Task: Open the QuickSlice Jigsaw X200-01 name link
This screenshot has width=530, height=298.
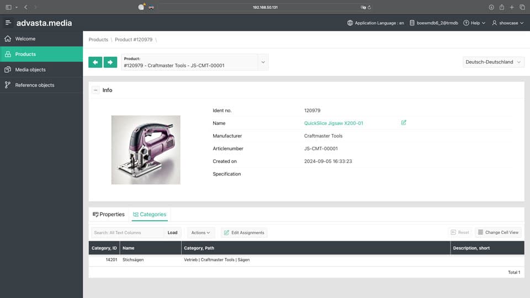Action: pyautogui.click(x=333, y=123)
